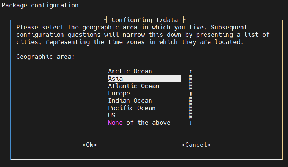Click the 'Please select the geographic area' sentence

[x=109, y=27]
